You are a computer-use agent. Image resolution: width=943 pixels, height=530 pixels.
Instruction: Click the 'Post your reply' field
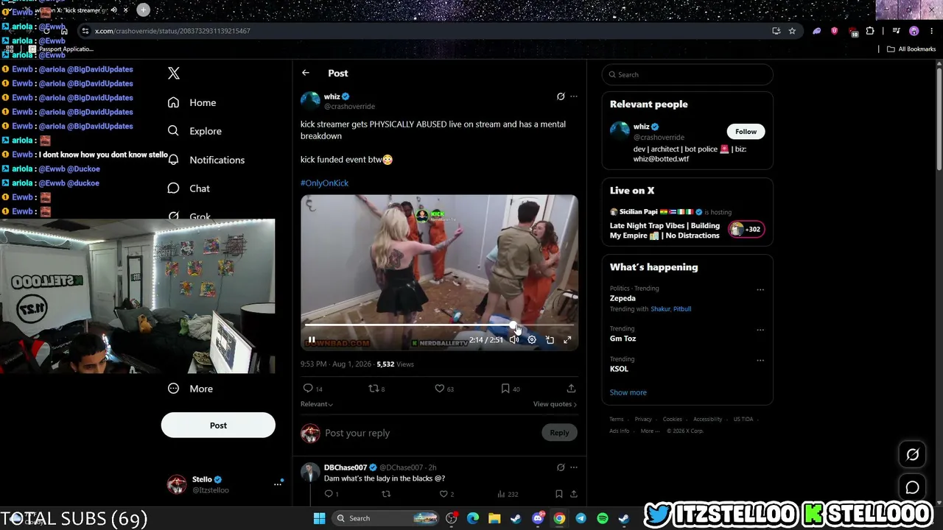(x=430, y=433)
